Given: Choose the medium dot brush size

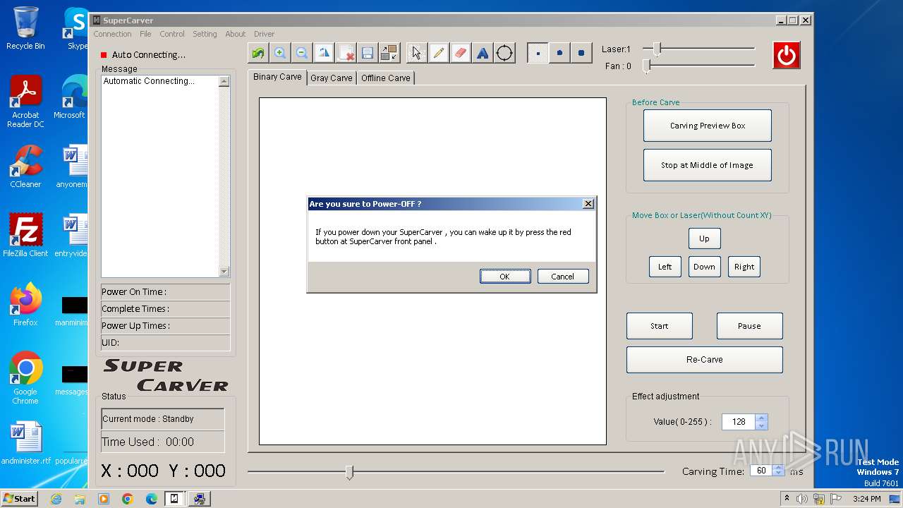Looking at the screenshot, I should (559, 53).
